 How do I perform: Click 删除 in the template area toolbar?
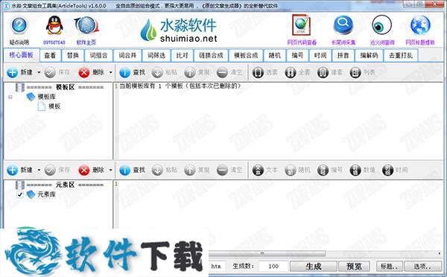click(92, 72)
